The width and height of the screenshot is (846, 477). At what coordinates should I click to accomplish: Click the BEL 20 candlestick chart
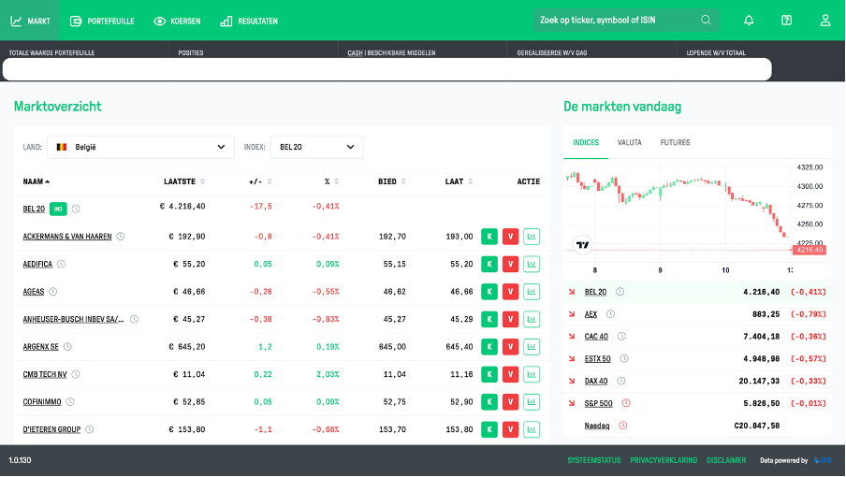click(x=678, y=210)
